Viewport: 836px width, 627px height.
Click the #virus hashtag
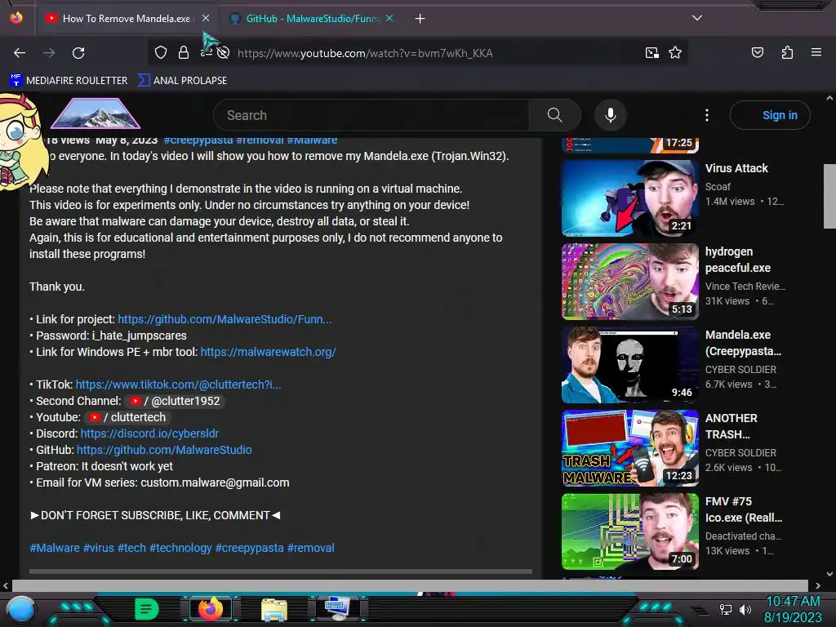99,548
